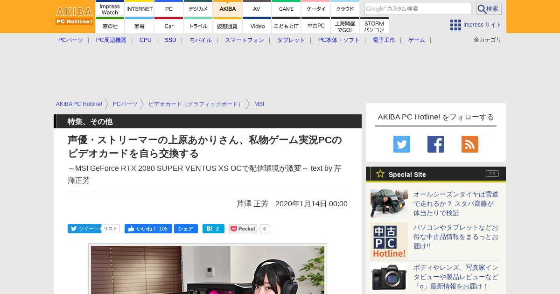560x294 pixels.
Task: Open the こどもとIT tab
Action: (x=287, y=25)
